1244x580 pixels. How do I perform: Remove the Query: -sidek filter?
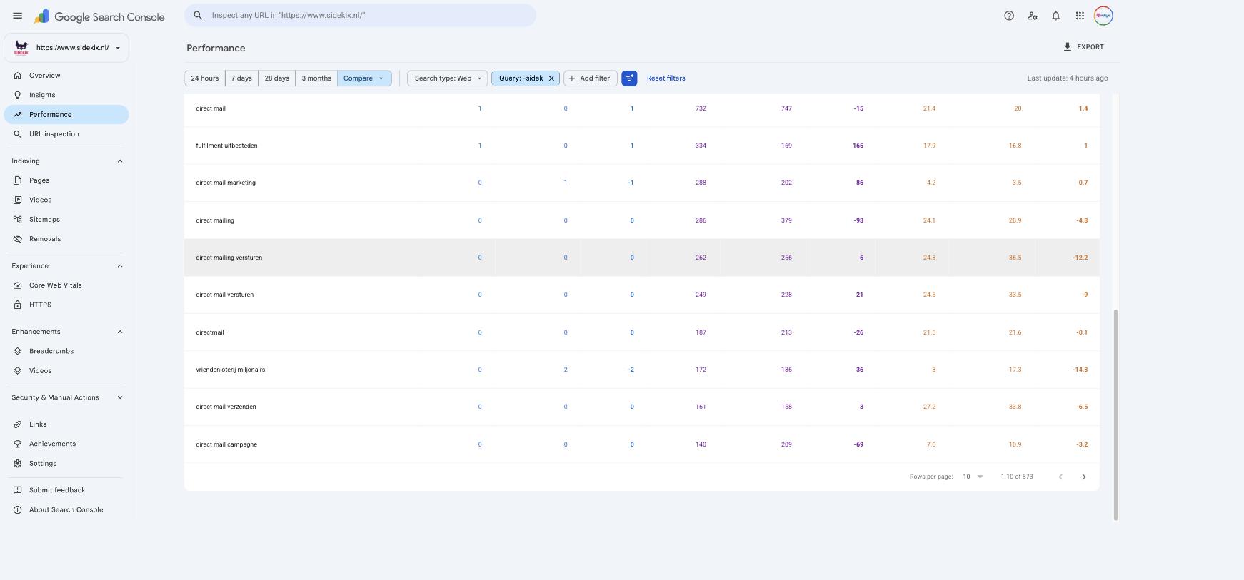pyautogui.click(x=551, y=78)
